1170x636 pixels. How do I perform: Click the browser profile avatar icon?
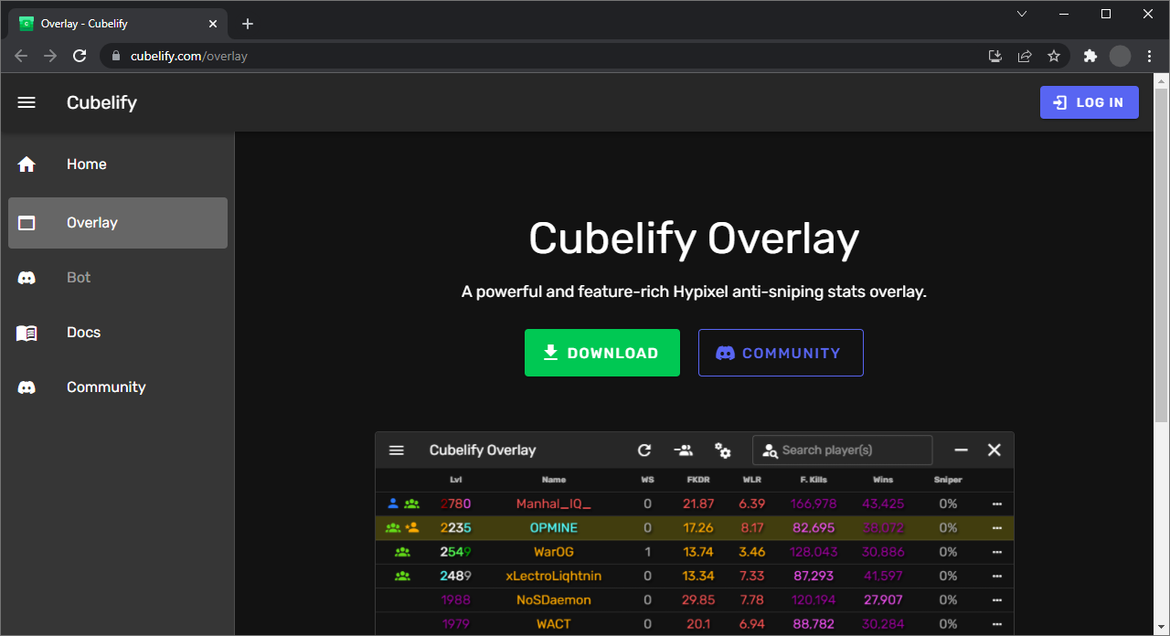tap(1120, 56)
